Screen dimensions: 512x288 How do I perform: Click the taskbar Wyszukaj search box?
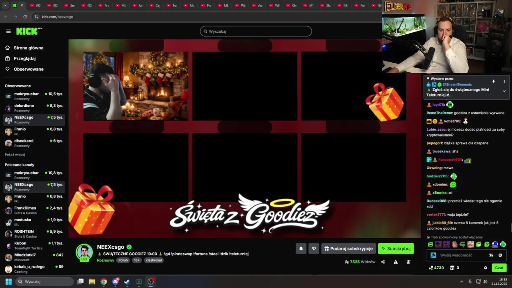(45, 282)
